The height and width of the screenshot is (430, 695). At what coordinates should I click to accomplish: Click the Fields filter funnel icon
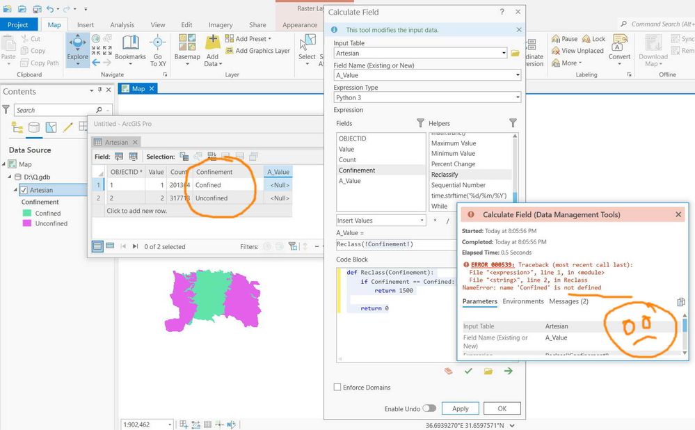click(x=420, y=122)
